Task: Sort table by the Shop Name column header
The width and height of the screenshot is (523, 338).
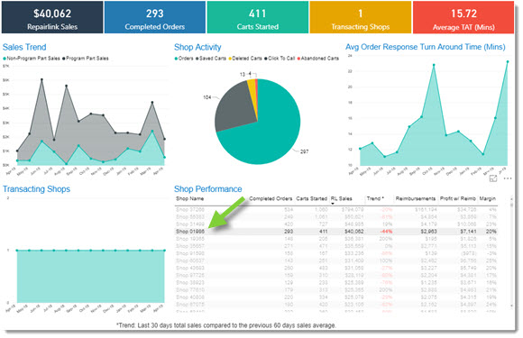Action: coord(189,198)
